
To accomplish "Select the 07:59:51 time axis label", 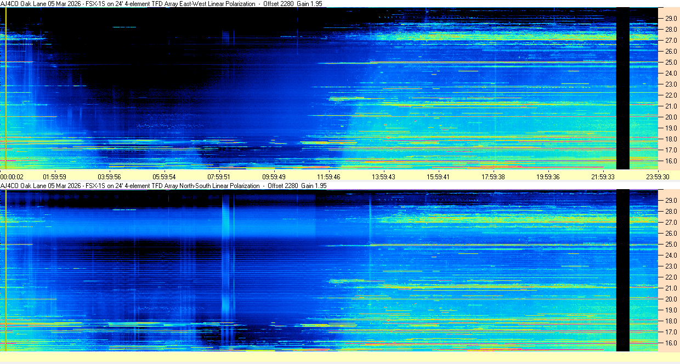I will [219, 177].
